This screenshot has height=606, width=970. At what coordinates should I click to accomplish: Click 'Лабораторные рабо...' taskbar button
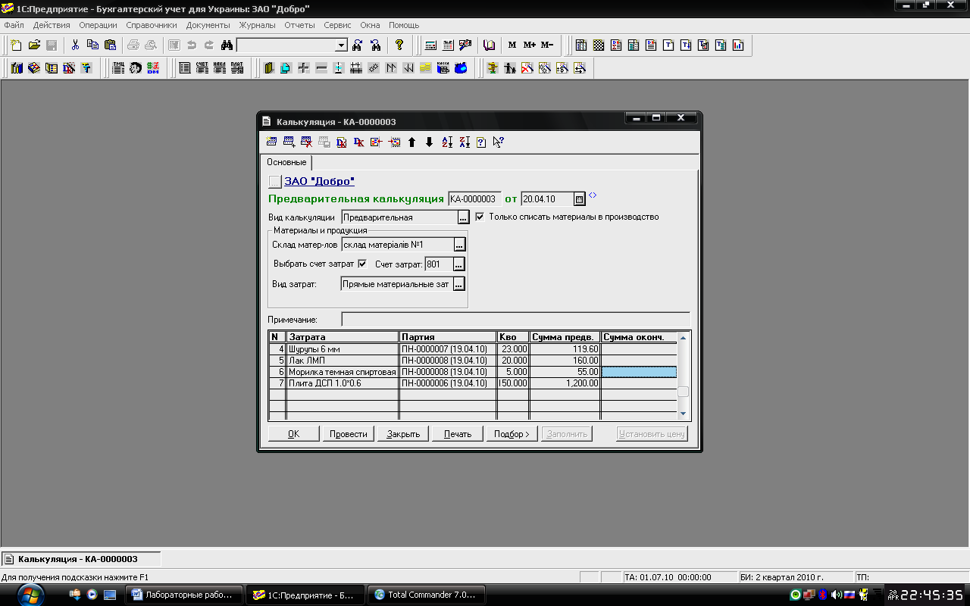click(x=186, y=595)
